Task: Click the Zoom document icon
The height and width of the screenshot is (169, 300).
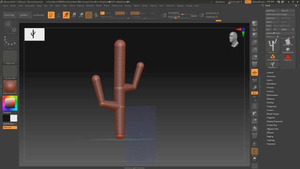Action: (x=255, y=42)
